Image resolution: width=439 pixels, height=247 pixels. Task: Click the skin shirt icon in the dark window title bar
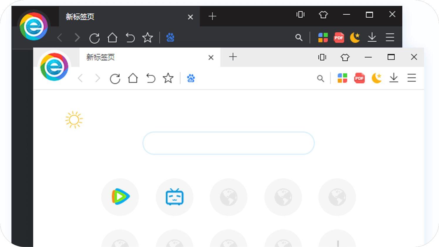[323, 14]
